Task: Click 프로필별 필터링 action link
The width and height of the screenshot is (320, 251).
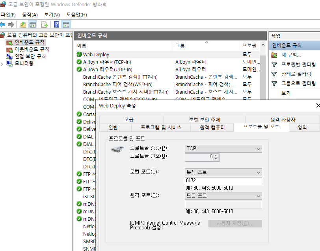Action: click(x=299, y=65)
